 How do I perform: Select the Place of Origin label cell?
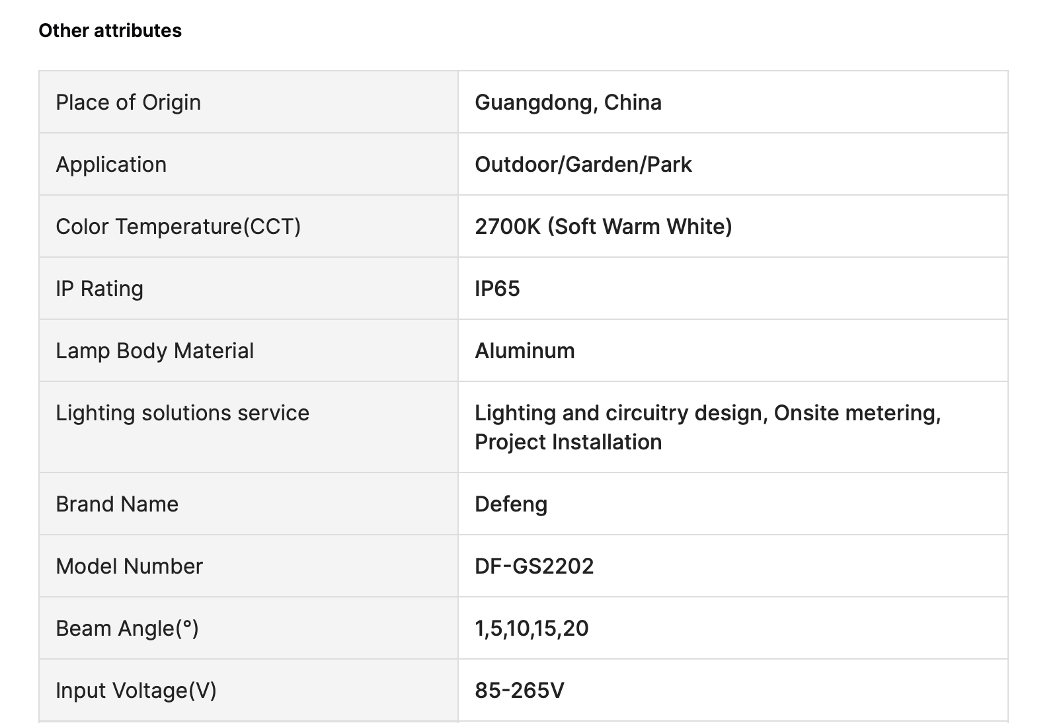point(249,102)
